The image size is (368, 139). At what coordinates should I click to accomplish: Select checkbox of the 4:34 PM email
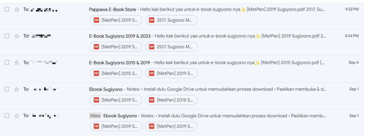coord(7,36)
